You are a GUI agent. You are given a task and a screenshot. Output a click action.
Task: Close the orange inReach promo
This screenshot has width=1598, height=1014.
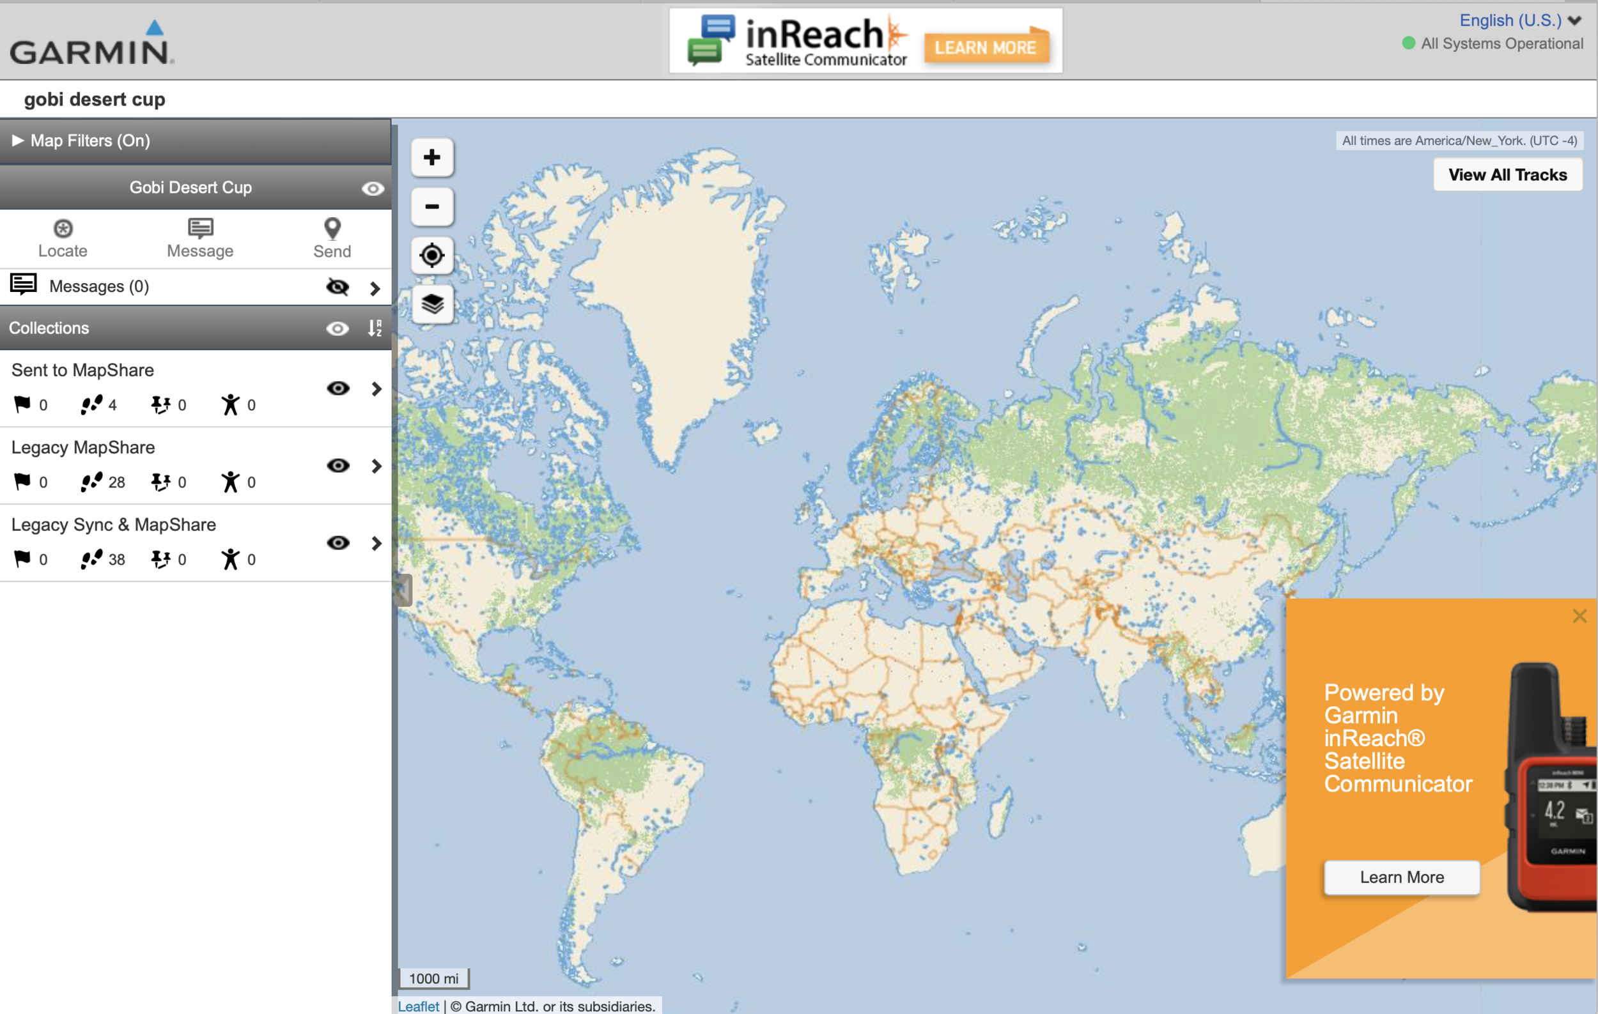[1579, 616]
